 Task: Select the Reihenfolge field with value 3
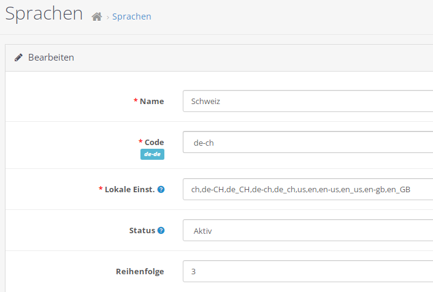pyautogui.click(x=308, y=271)
